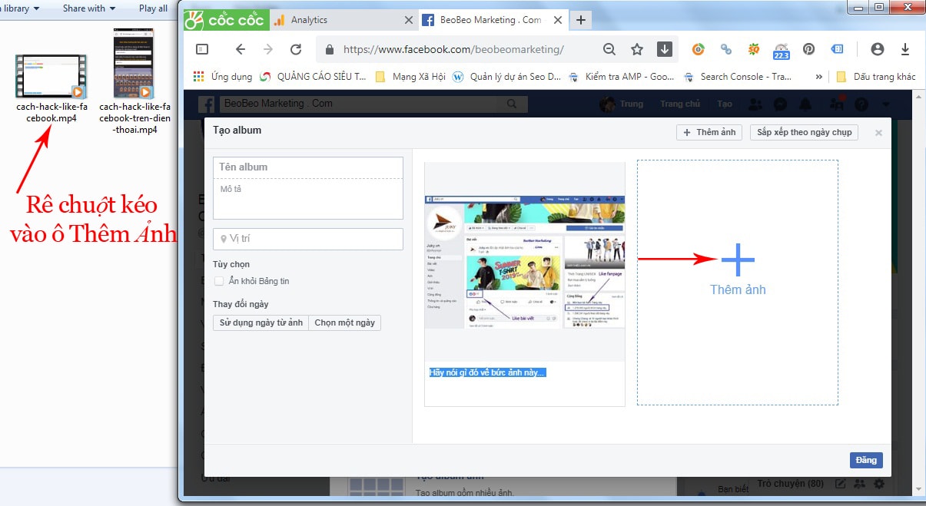Screen dimensions: 926x506
Task: Open the SEOquake extension icon
Action: click(754, 48)
